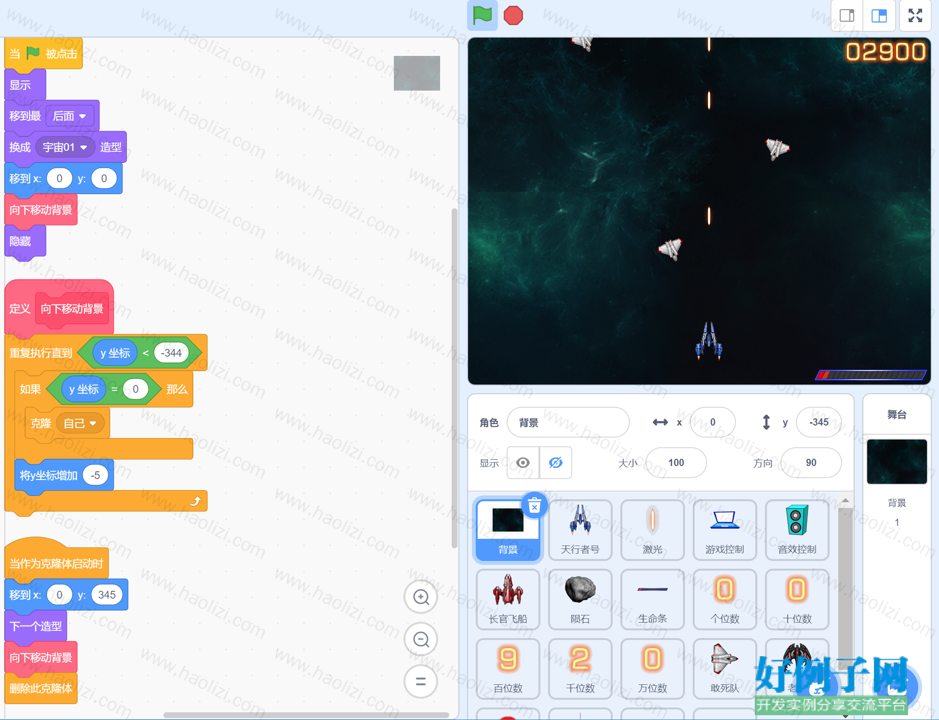Select the 激光 sprite
Image resolution: width=939 pixels, height=720 pixels.
point(653,530)
